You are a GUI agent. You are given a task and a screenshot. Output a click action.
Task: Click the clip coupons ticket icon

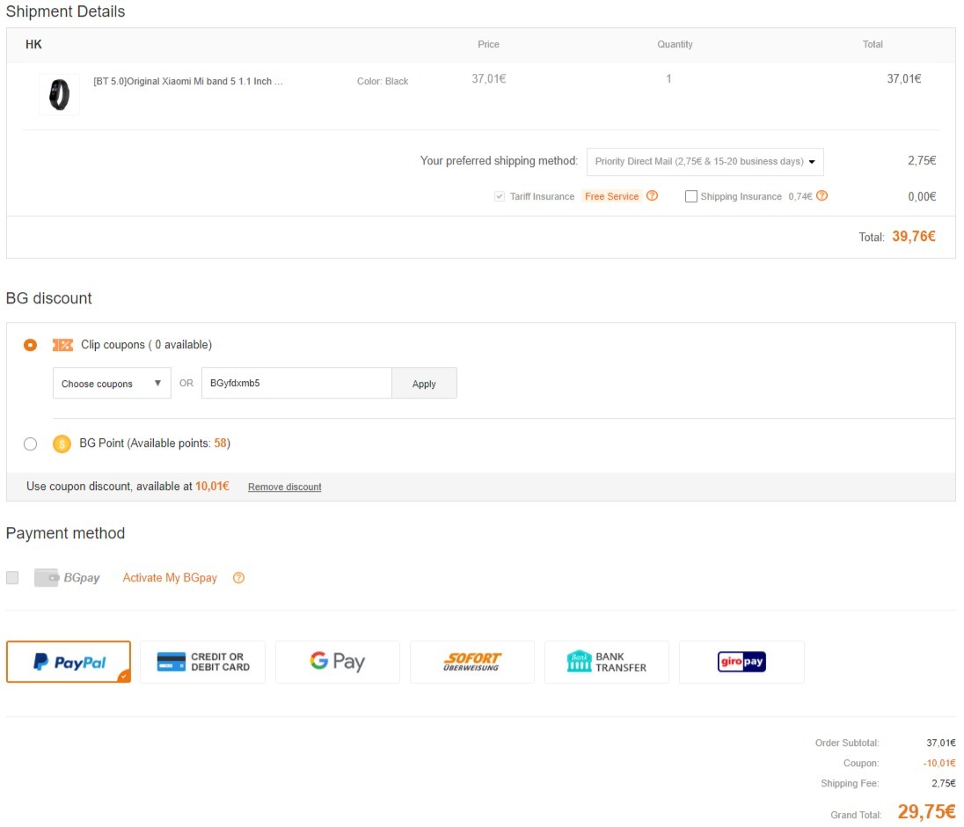62,345
